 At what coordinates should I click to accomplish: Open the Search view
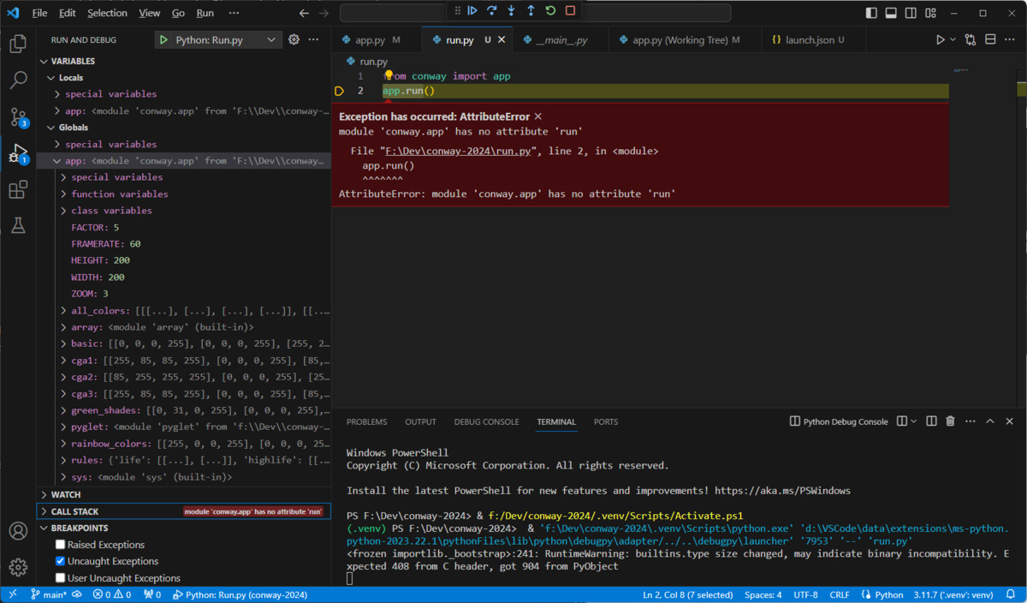[x=18, y=80]
